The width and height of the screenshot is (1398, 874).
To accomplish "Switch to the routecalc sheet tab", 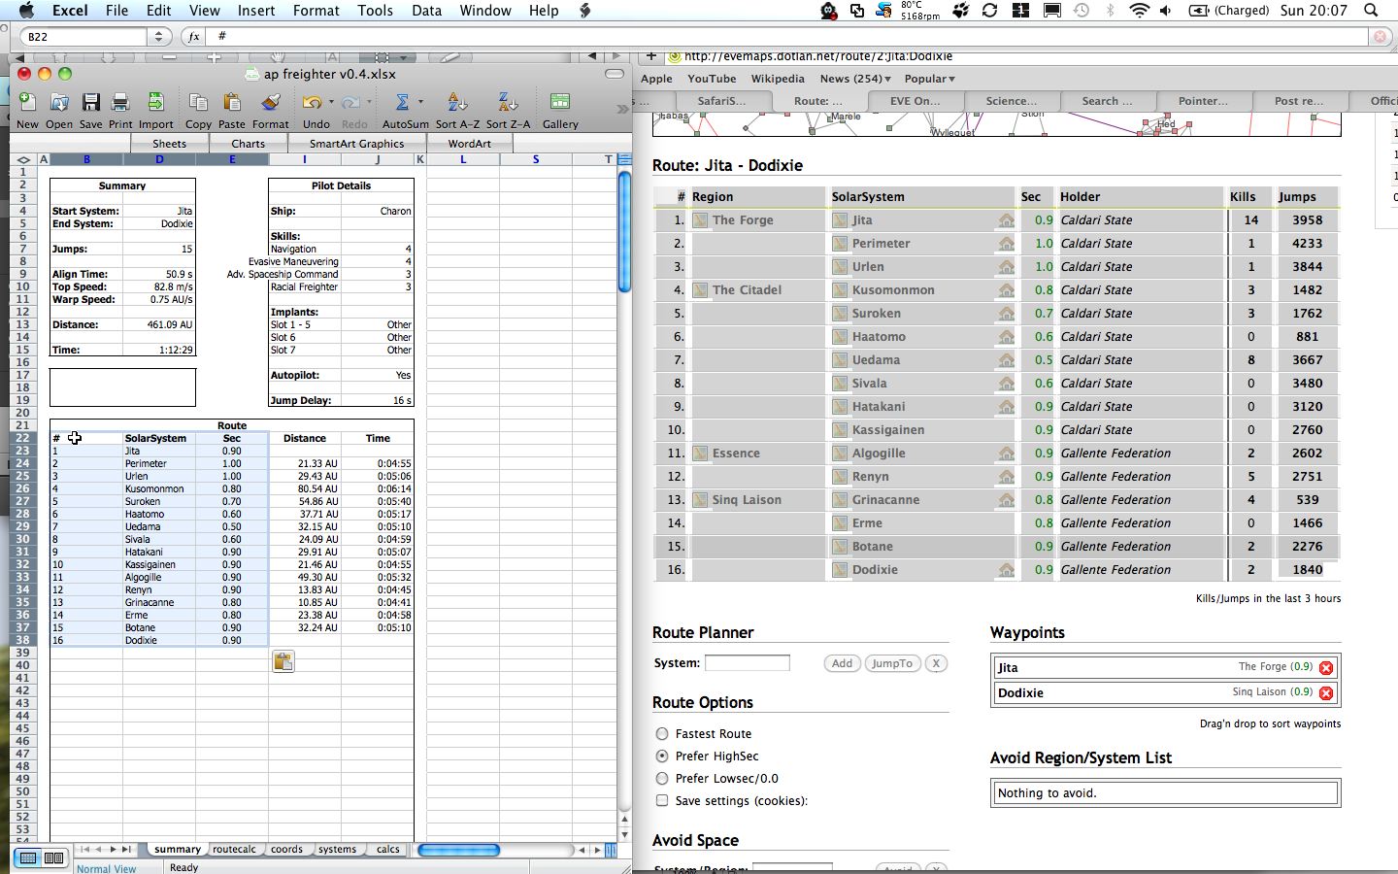I will (235, 850).
